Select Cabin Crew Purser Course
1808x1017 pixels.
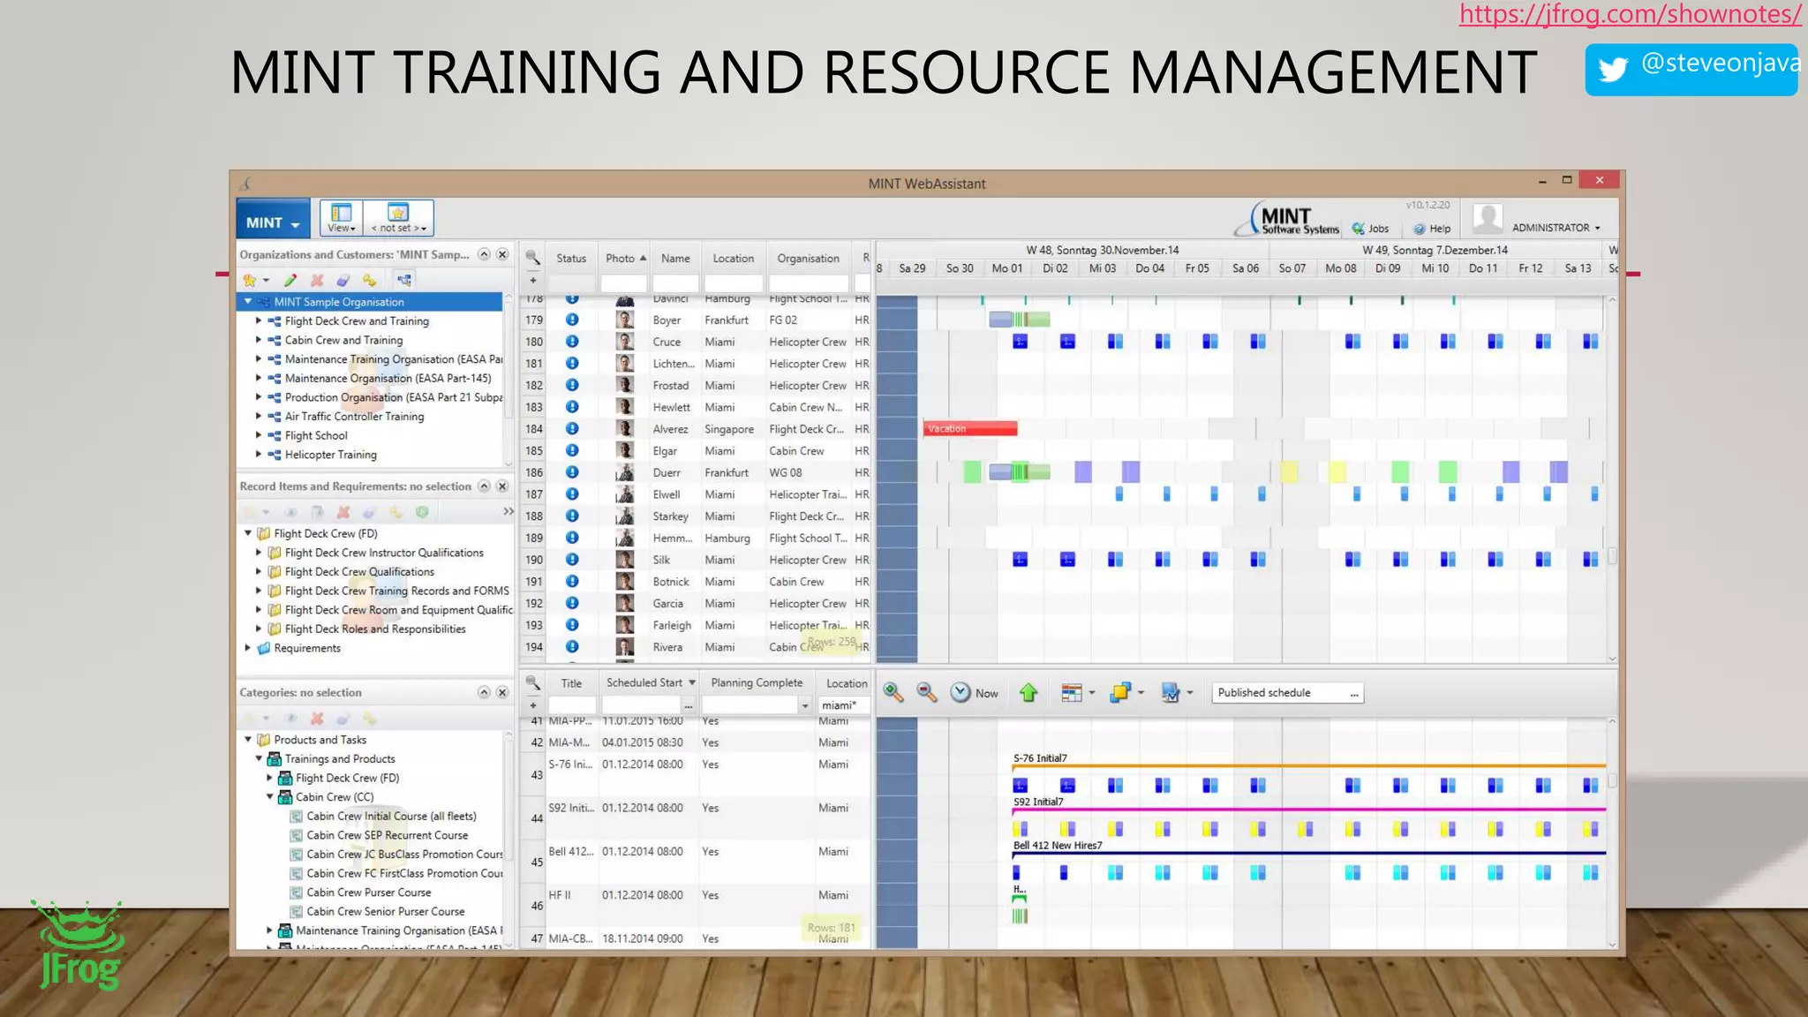click(x=368, y=893)
